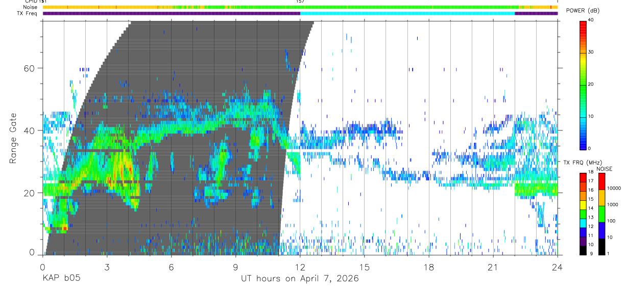This screenshot has width=627, height=289.
Task: Click the '16' tick of the TX FRQ legend
Action: pyautogui.click(x=591, y=190)
